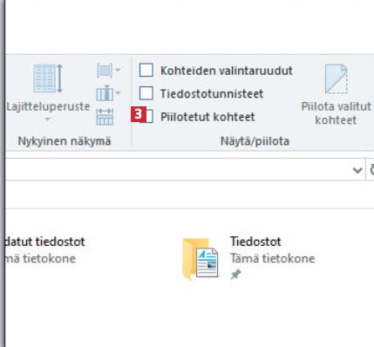Check the Piilotetut kohteet checkbox
Screen dimensions: 374x347
point(149,116)
